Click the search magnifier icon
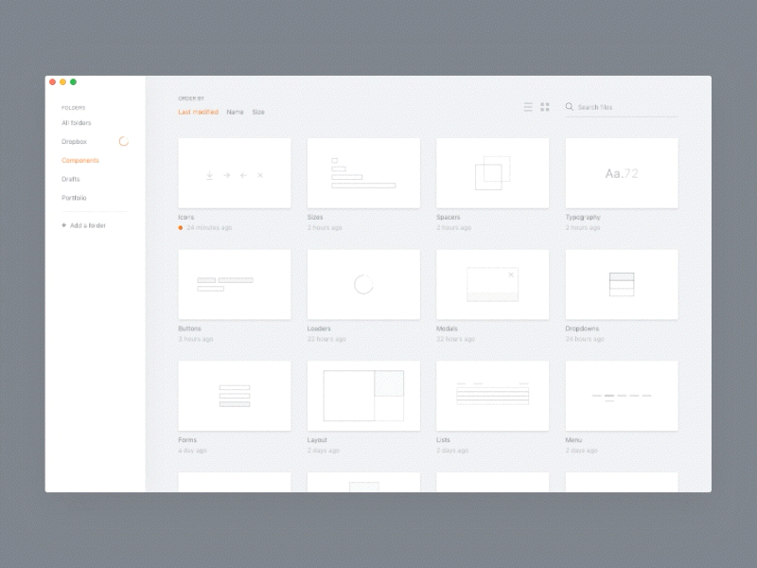 (x=570, y=107)
